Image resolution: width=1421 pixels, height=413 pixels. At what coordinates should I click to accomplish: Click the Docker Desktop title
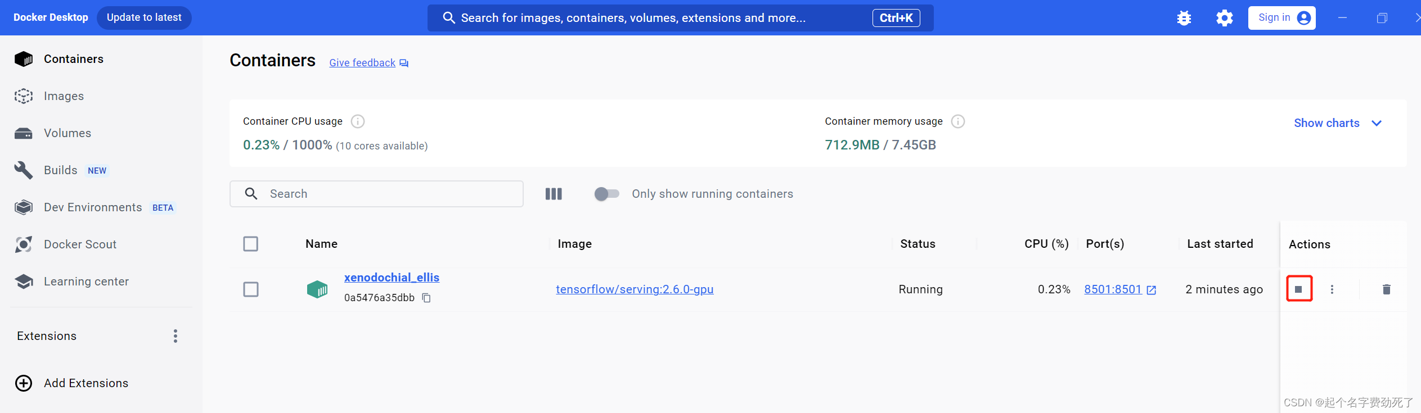point(51,17)
